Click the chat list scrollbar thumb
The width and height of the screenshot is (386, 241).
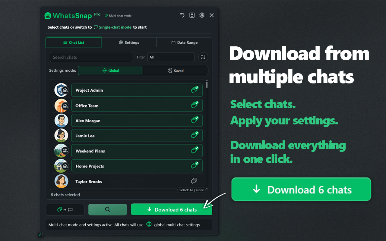(207, 84)
